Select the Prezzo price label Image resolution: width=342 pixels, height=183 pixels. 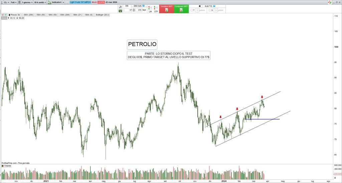(12, 15)
